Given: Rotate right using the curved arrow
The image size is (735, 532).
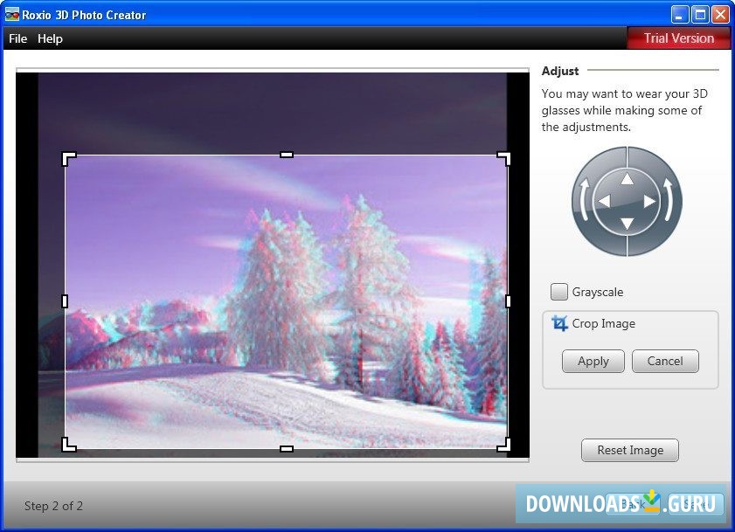Looking at the screenshot, I should coord(669,202).
